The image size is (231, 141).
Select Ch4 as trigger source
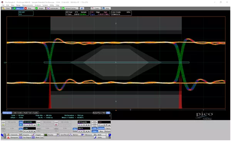(94, 128)
